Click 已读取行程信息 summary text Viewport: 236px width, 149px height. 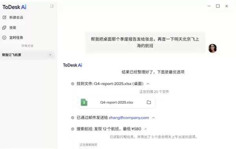pyautogui.click(x=153, y=137)
